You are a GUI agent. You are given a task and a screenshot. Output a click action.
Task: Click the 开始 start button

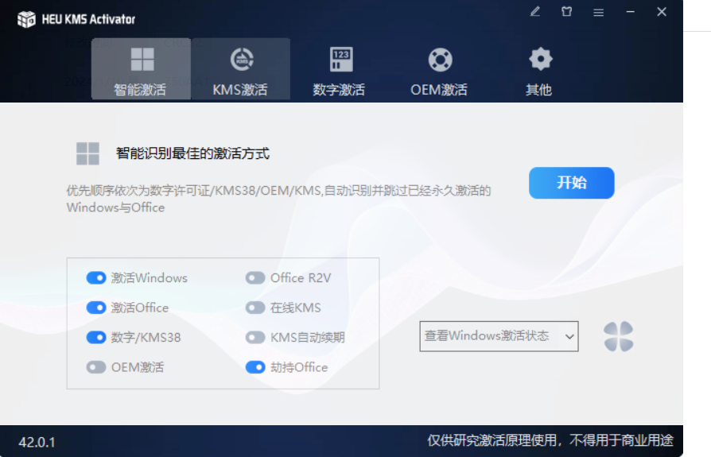click(571, 183)
